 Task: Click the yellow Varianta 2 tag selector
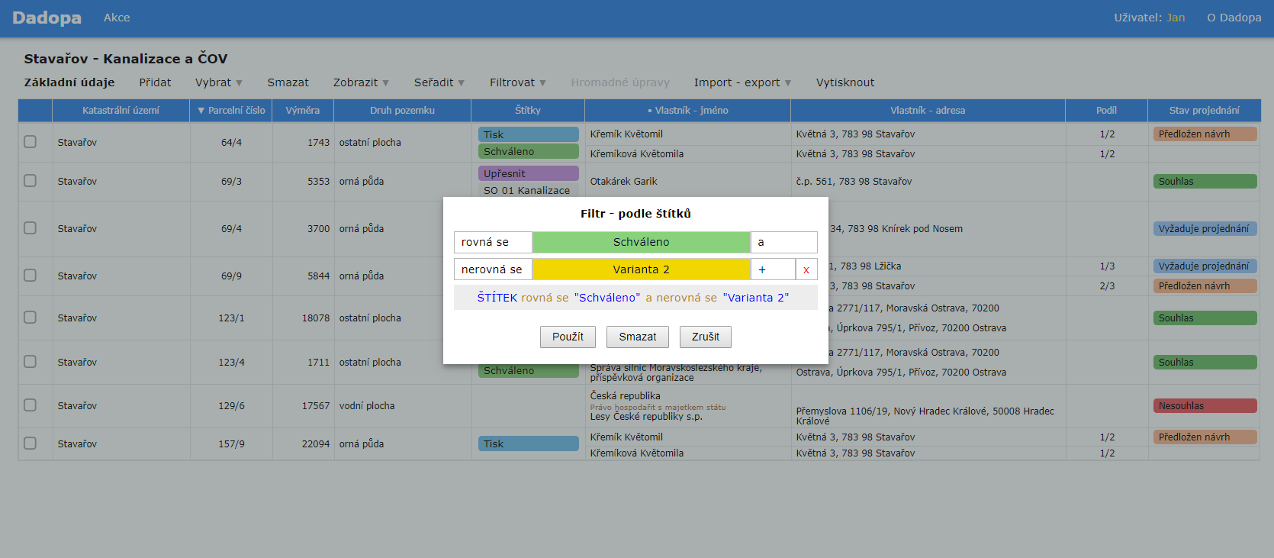point(641,269)
